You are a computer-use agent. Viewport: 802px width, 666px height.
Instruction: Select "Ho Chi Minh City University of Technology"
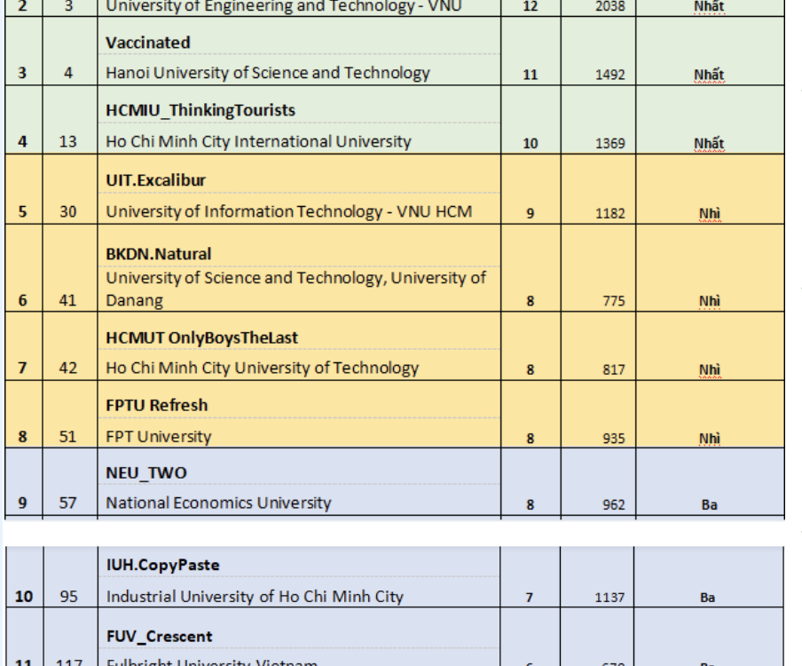point(263,368)
